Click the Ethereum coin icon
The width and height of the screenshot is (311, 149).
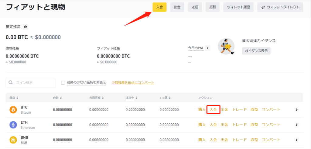(x=13, y=125)
